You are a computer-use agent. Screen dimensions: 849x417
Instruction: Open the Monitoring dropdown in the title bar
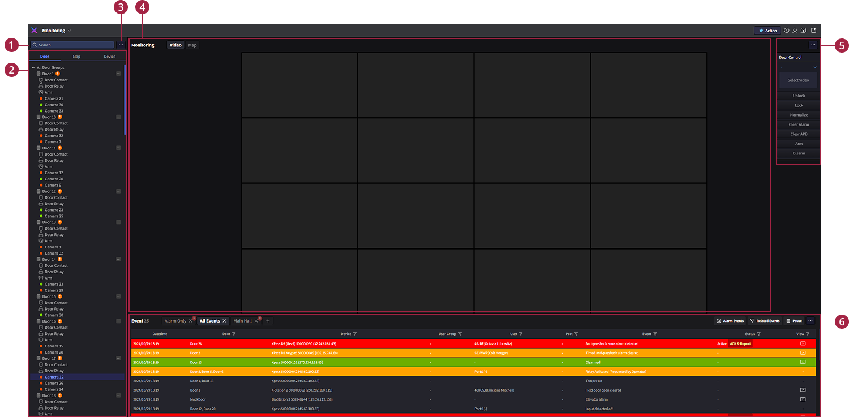69,31
